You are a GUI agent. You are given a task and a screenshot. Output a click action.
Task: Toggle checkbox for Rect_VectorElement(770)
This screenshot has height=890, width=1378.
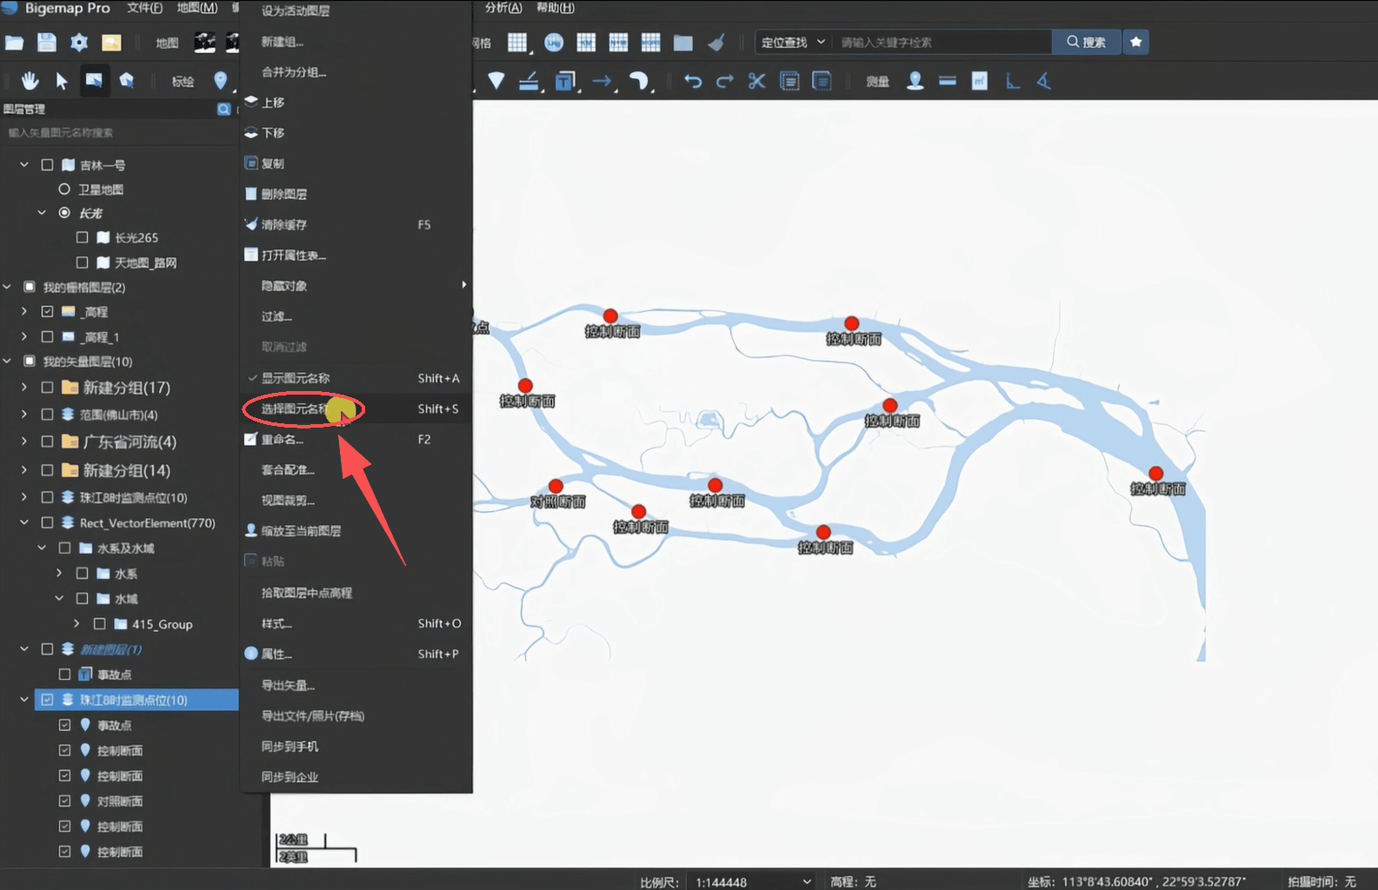[x=48, y=522]
